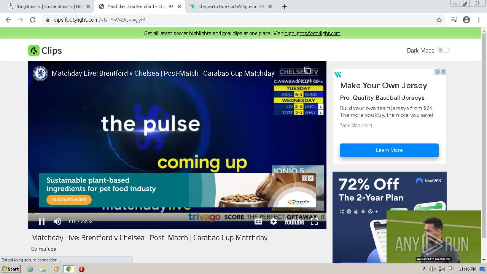Open the Clips logo home link
Screen dimensions: 487x274
tap(45, 51)
